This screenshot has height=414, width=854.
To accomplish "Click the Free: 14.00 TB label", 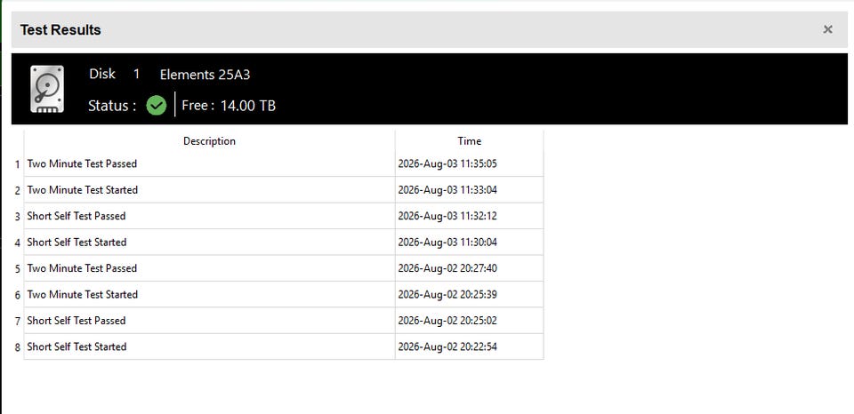I will click(x=229, y=106).
